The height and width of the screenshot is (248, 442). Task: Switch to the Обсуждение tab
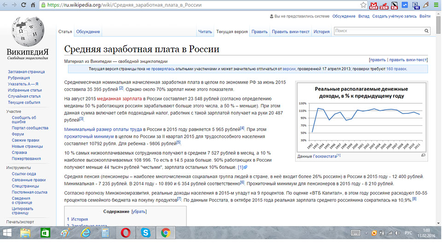click(88, 32)
